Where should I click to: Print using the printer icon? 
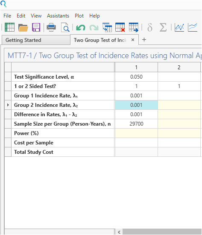(x=51, y=27)
